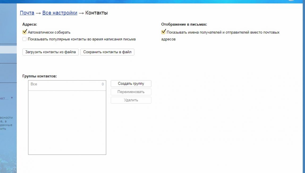Open the Почта breadcrumb link

tap(27, 13)
